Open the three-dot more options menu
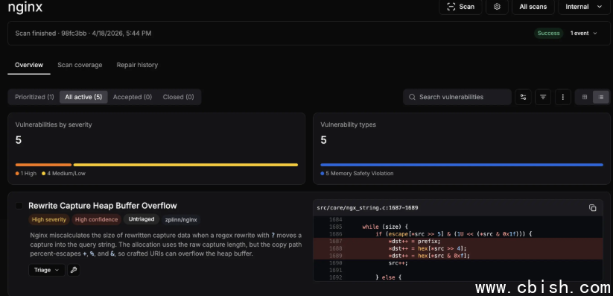 click(563, 97)
